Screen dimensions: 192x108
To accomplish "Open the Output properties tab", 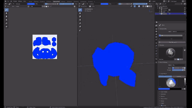I will 156,31.
